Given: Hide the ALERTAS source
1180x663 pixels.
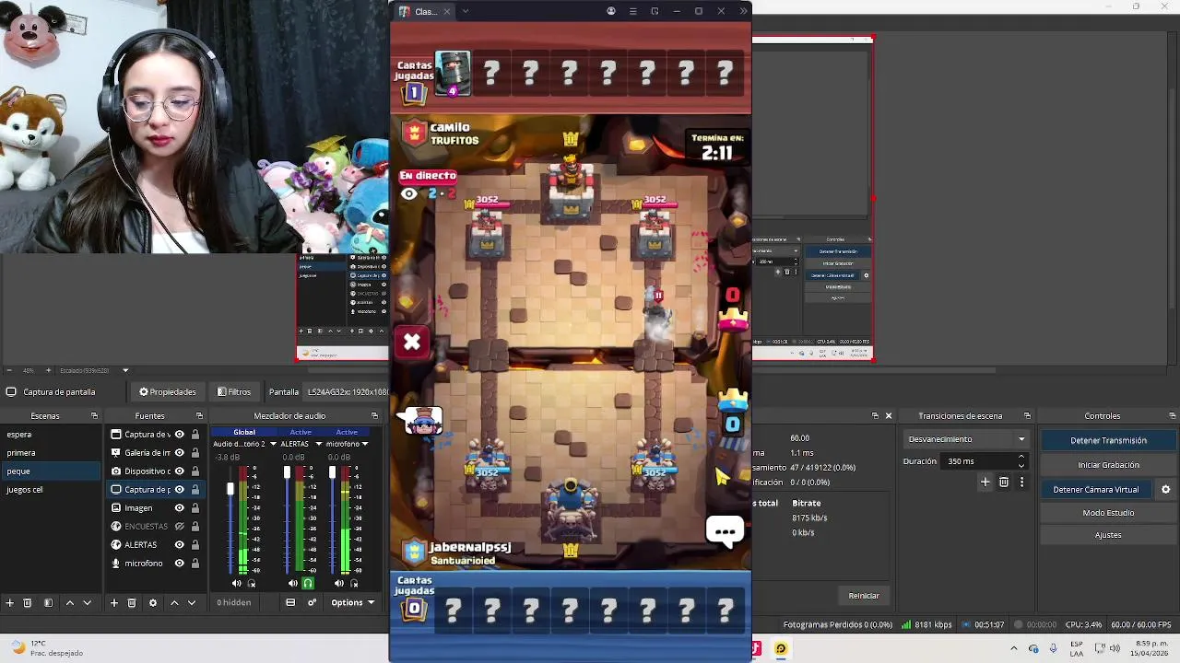Looking at the screenshot, I should (180, 544).
